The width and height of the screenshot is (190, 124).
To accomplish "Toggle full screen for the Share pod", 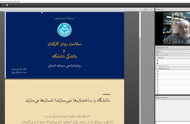I will click(x=146, y=9).
